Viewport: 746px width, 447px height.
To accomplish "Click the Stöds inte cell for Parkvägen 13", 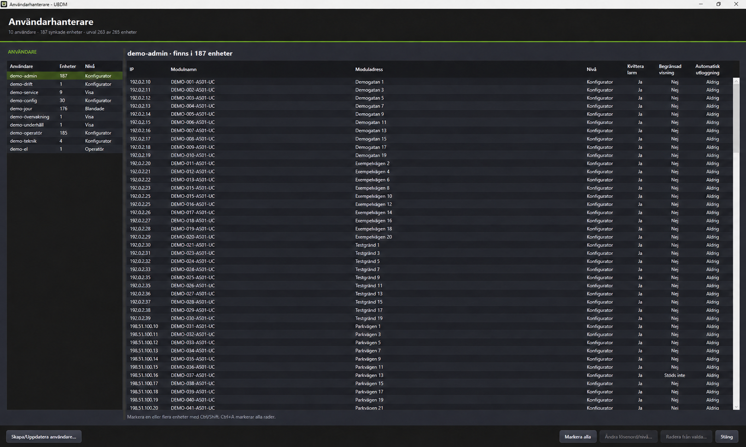I will click(675, 375).
